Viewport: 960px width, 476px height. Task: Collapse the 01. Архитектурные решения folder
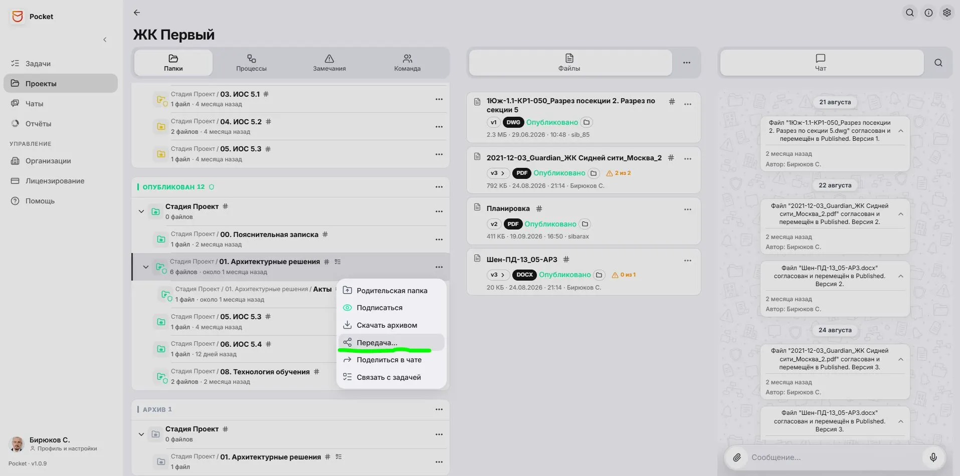[x=146, y=267]
